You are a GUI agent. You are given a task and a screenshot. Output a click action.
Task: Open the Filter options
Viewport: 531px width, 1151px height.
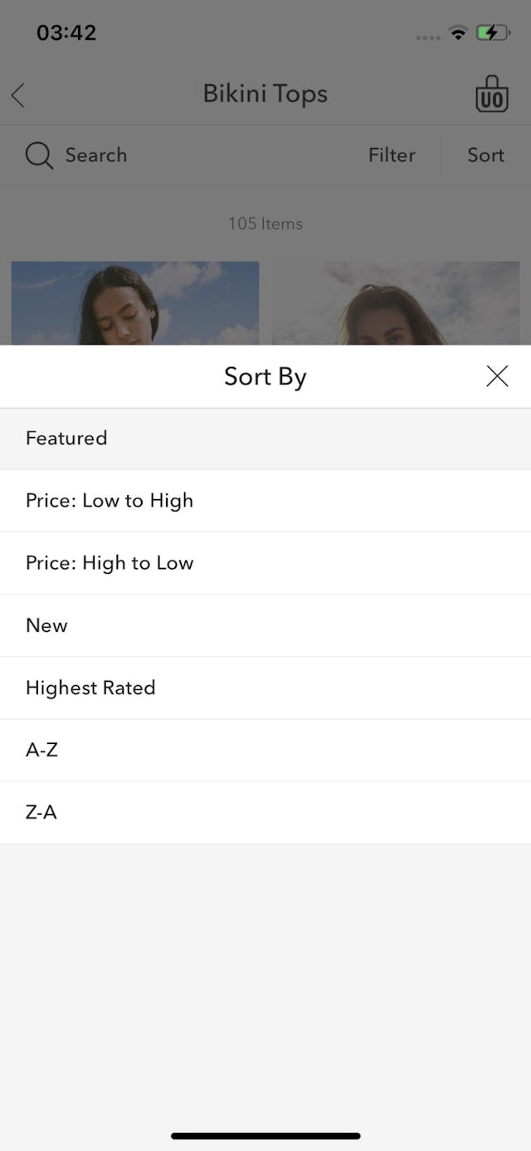(x=391, y=155)
